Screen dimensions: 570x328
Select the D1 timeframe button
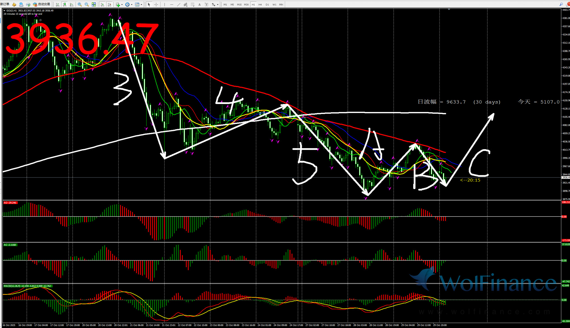point(267,4)
